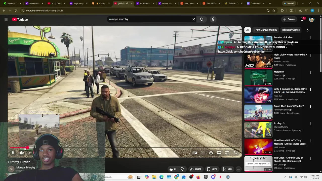Open options for Fight Club video
This screenshot has height=181, width=322.
(310, 55)
